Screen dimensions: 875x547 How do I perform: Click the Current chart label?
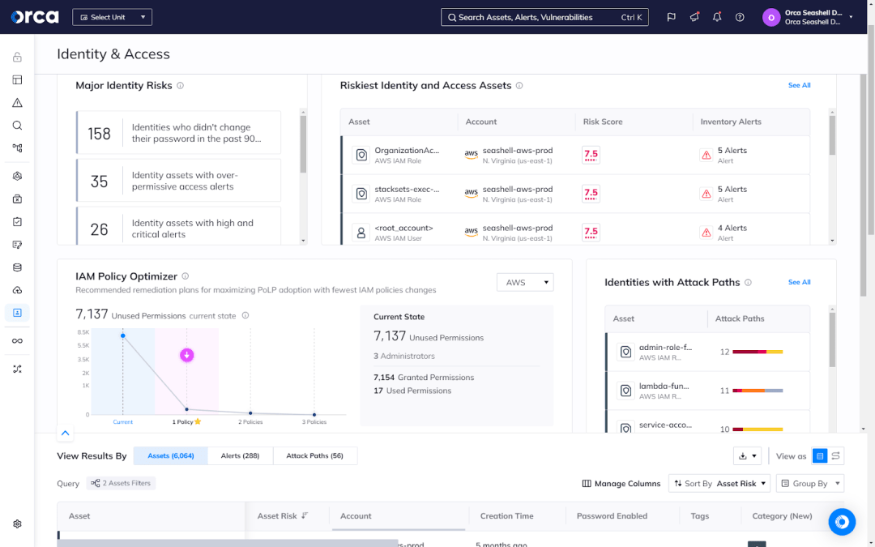coord(123,422)
